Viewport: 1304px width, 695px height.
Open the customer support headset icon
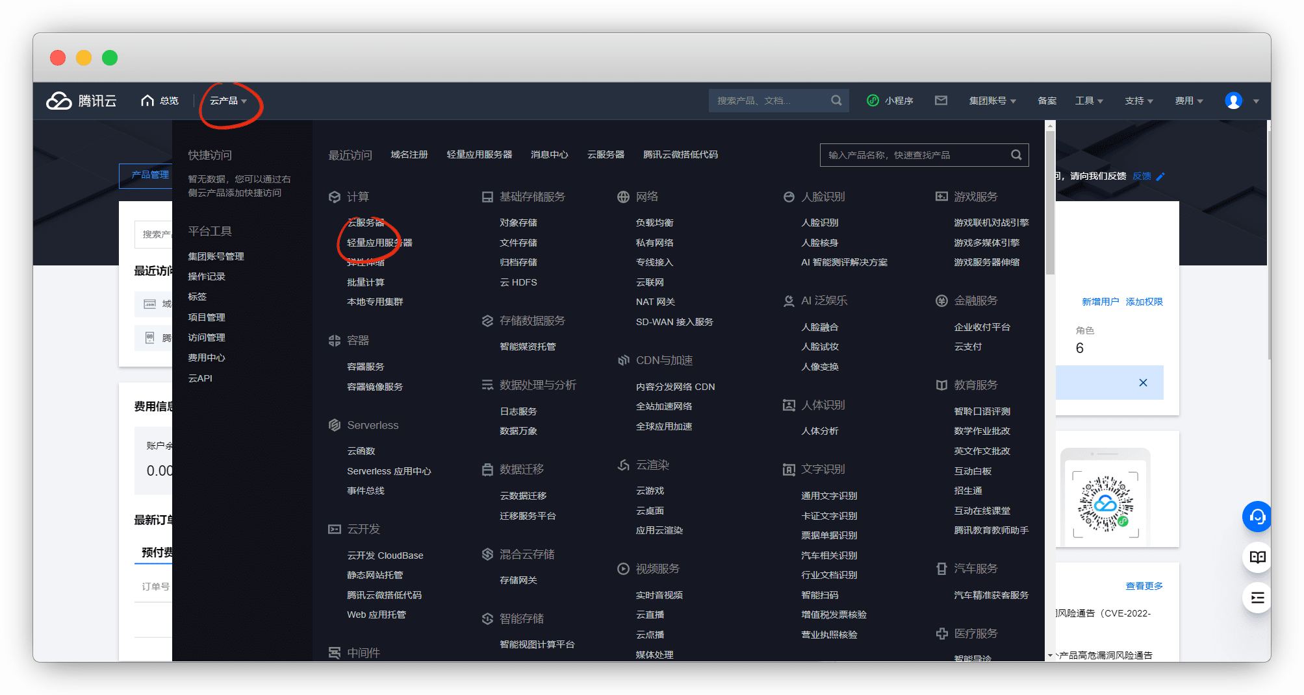point(1257,517)
